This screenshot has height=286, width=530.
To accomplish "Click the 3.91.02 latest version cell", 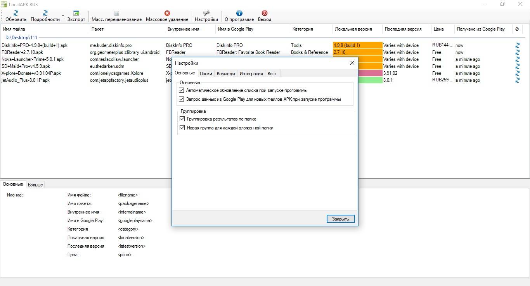I will pos(390,73).
